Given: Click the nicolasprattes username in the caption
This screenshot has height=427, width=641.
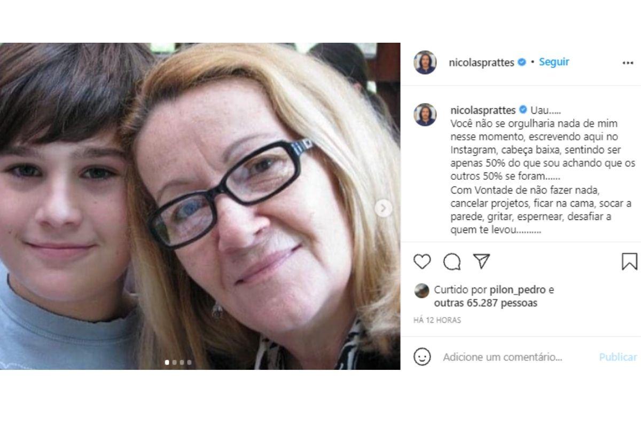Looking at the screenshot, I should pyautogui.click(x=483, y=110).
